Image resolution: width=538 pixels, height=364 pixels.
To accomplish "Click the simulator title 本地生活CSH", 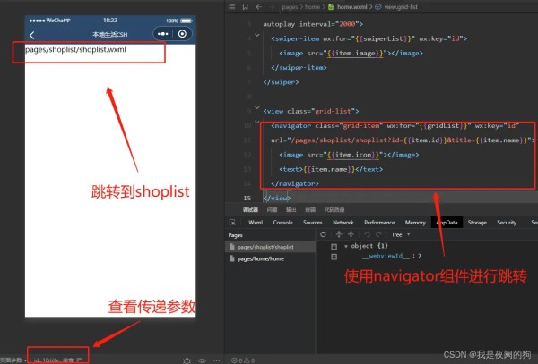I will coord(109,35).
